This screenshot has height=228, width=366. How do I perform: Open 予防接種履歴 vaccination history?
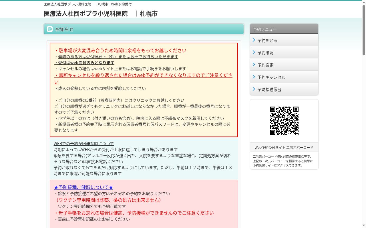point(284,89)
